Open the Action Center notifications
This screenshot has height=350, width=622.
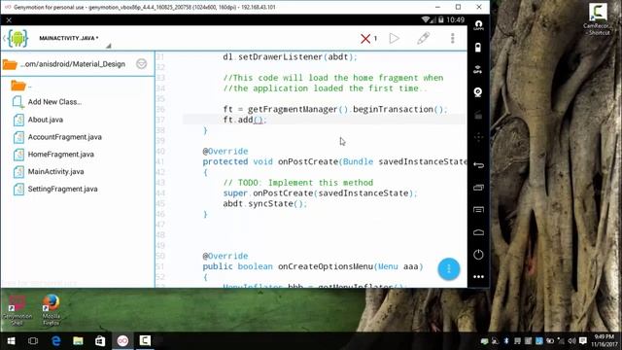click(x=583, y=341)
